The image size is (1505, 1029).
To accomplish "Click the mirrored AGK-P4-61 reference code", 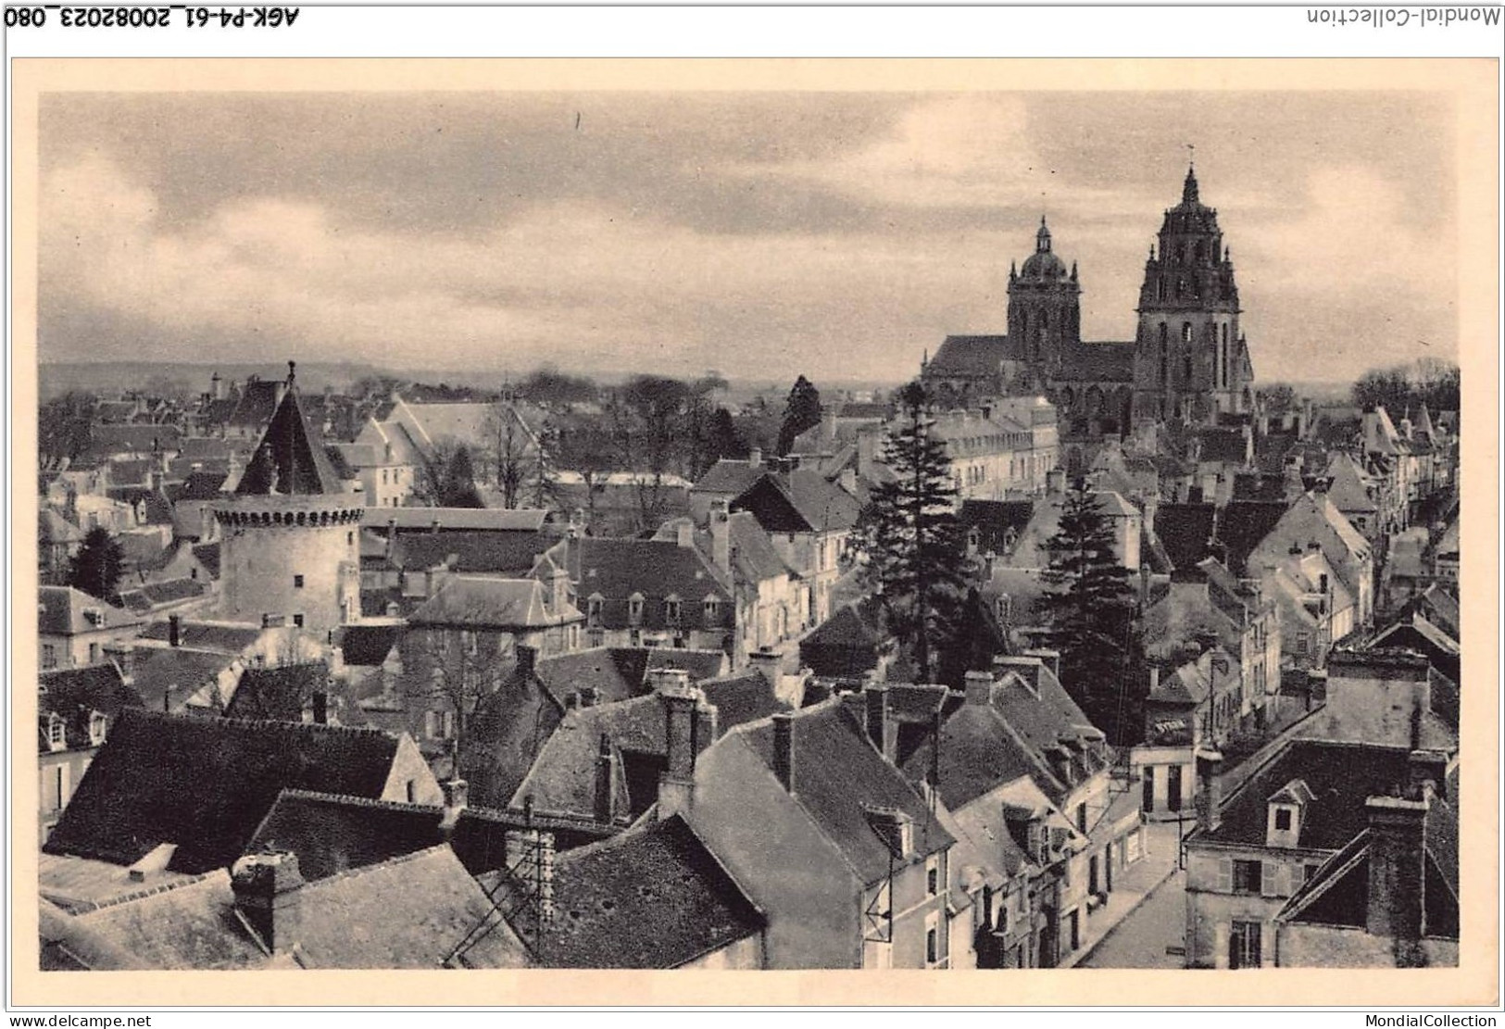I will tap(153, 16).
